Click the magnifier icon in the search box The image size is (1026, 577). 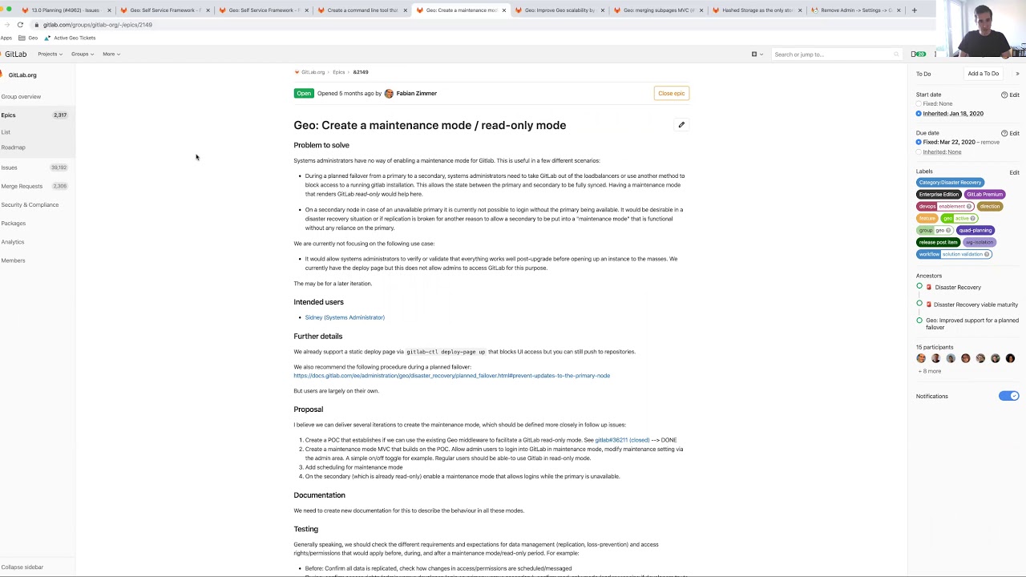pos(896,54)
